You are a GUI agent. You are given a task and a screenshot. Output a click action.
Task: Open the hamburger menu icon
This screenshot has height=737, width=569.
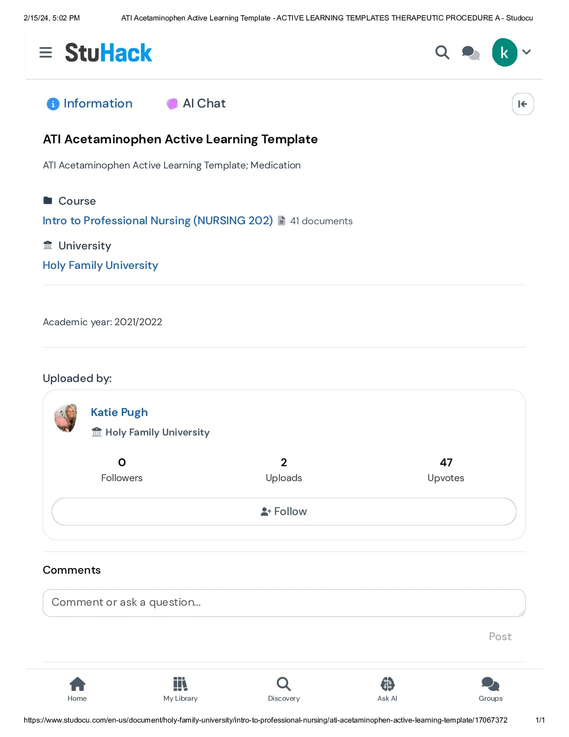(x=46, y=53)
